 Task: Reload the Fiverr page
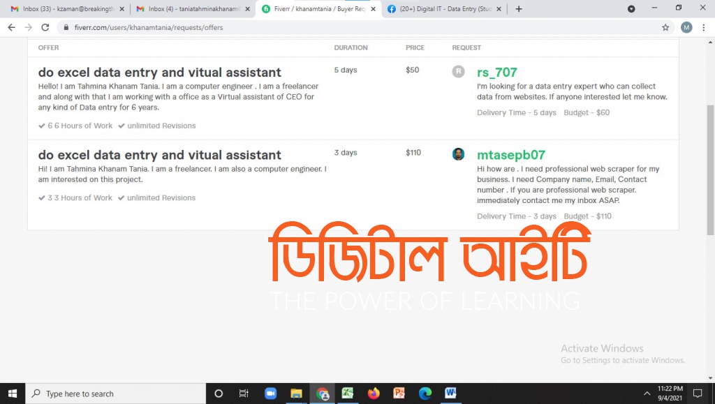(x=45, y=27)
